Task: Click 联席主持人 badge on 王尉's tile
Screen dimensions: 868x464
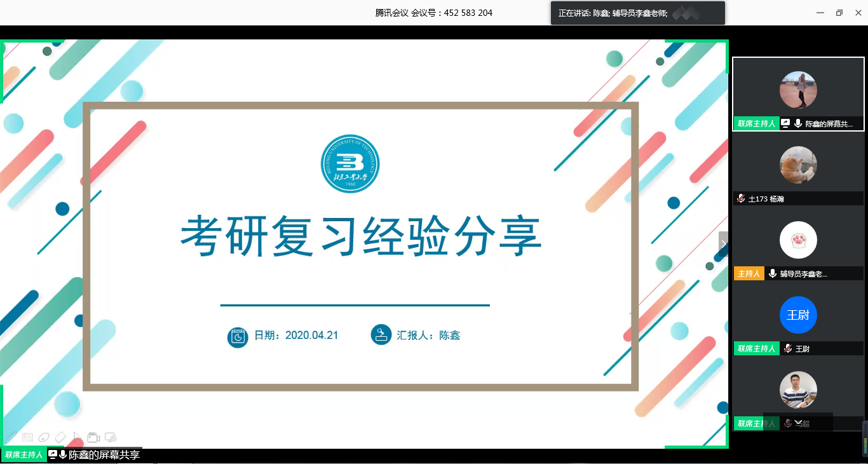Action: [756, 349]
